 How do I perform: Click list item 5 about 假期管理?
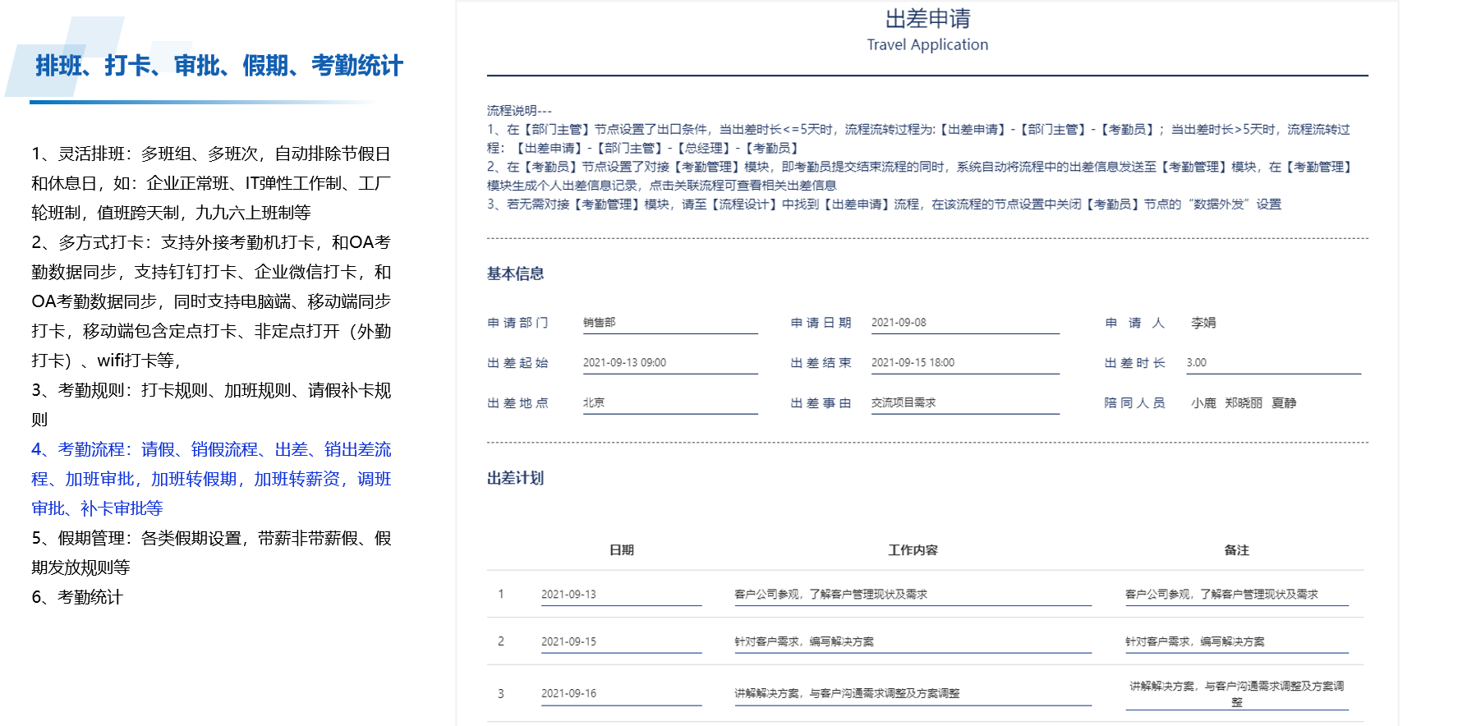211,553
